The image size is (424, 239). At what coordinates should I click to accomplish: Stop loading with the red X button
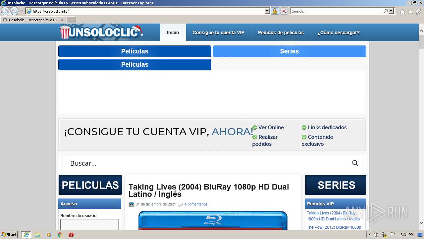point(284,11)
